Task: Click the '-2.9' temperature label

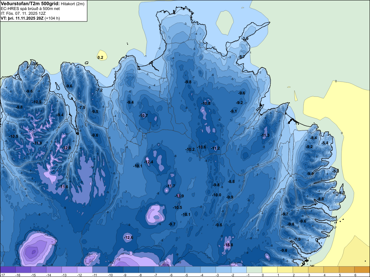Action: pyautogui.click(x=245, y=39)
